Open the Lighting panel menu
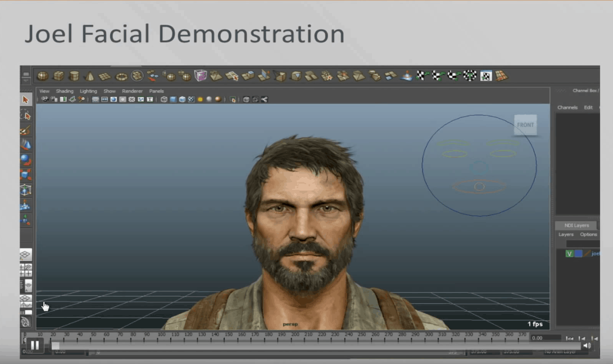Image resolution: width=613 pixels, height=364 pixels. (88, 91)
